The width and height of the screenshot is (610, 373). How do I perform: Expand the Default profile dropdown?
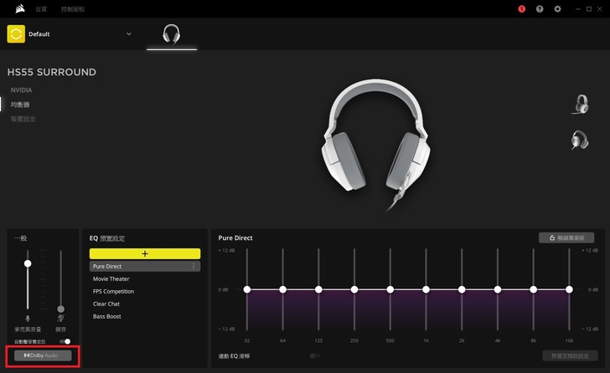128,34
